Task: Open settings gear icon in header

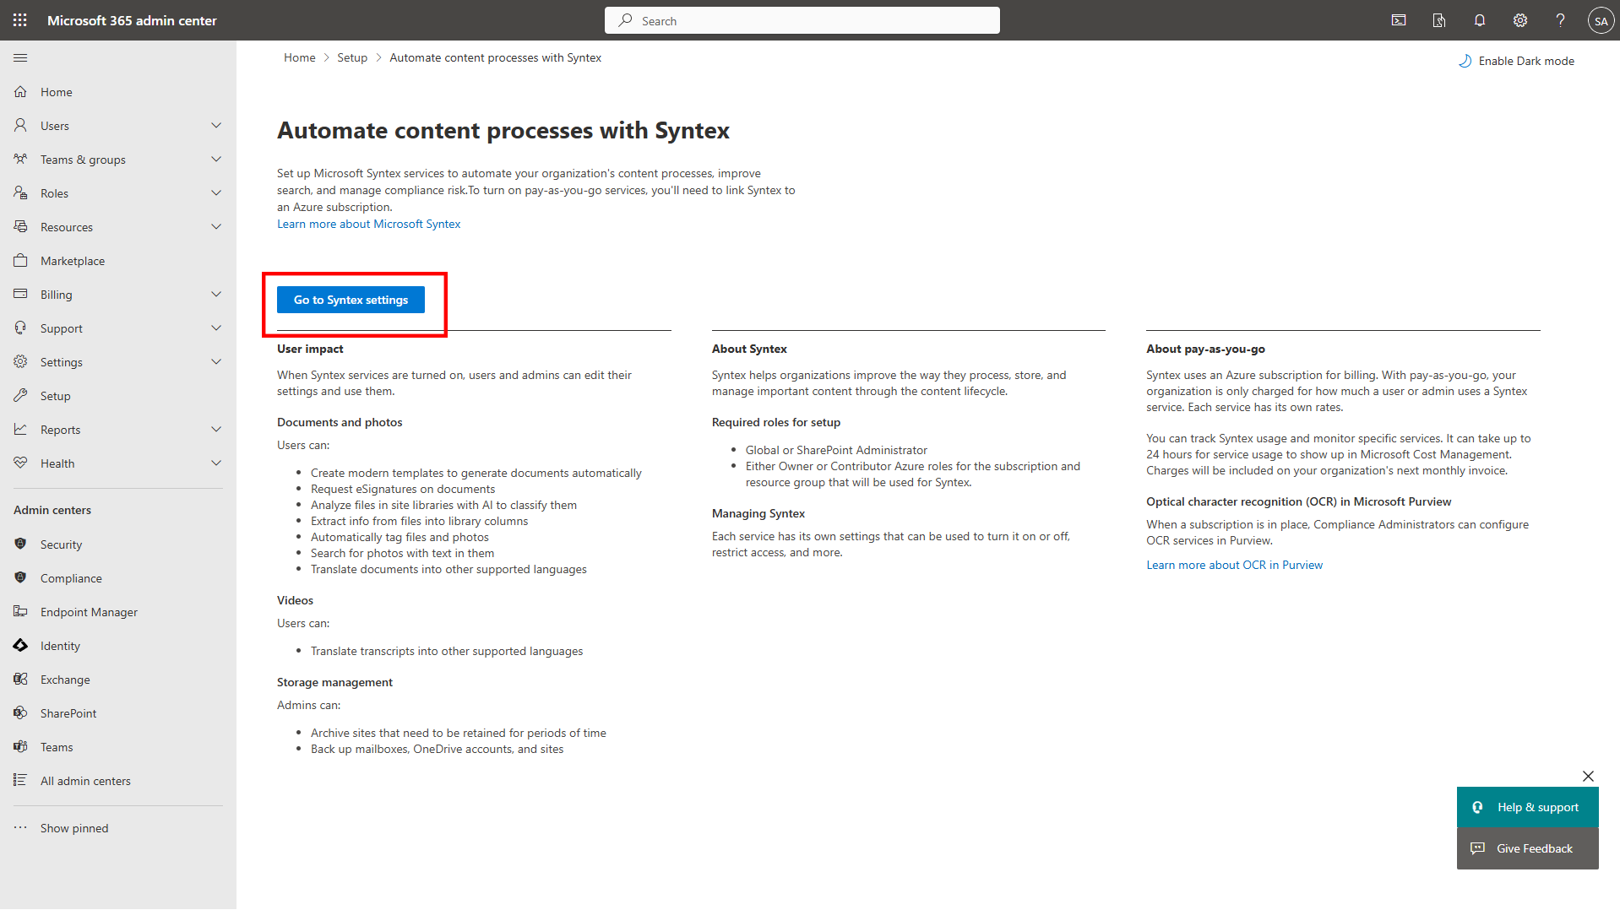Action: point(1520,20)
